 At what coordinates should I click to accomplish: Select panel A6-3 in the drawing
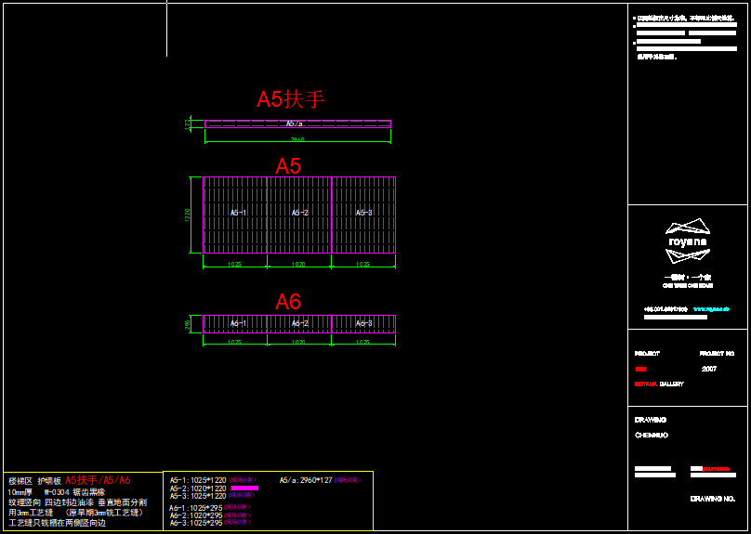[363, 323]
